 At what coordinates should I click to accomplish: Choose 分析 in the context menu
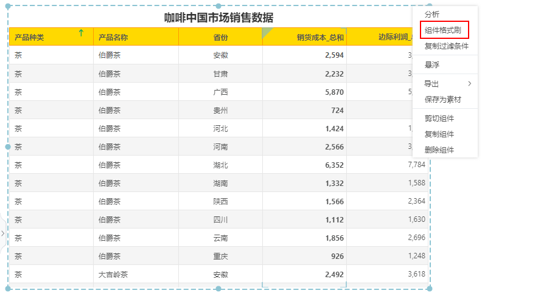click(432, 14)
